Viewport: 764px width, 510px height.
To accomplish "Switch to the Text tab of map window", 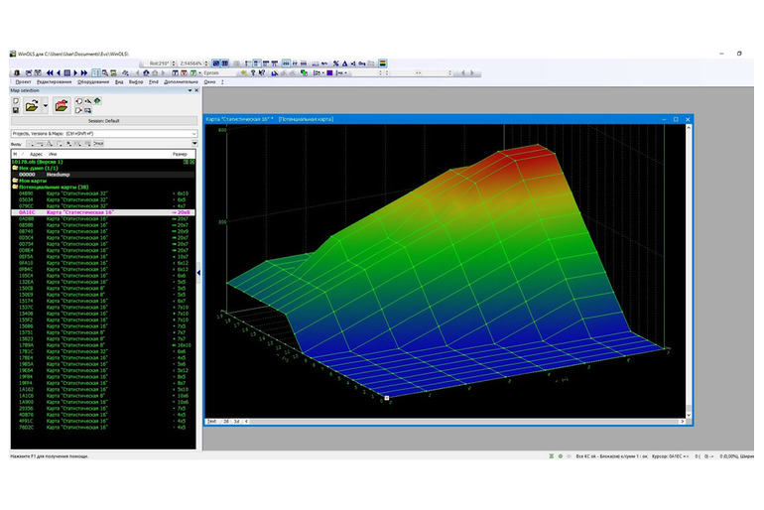I will [x=212, y=422].
